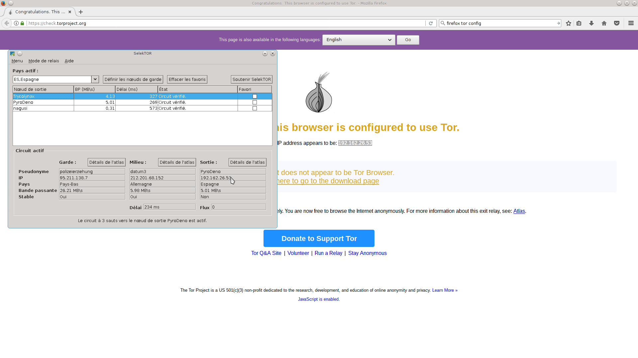Close the Congratulations tab
This screenshot has width=638, height=358.
tap(70, 12)
